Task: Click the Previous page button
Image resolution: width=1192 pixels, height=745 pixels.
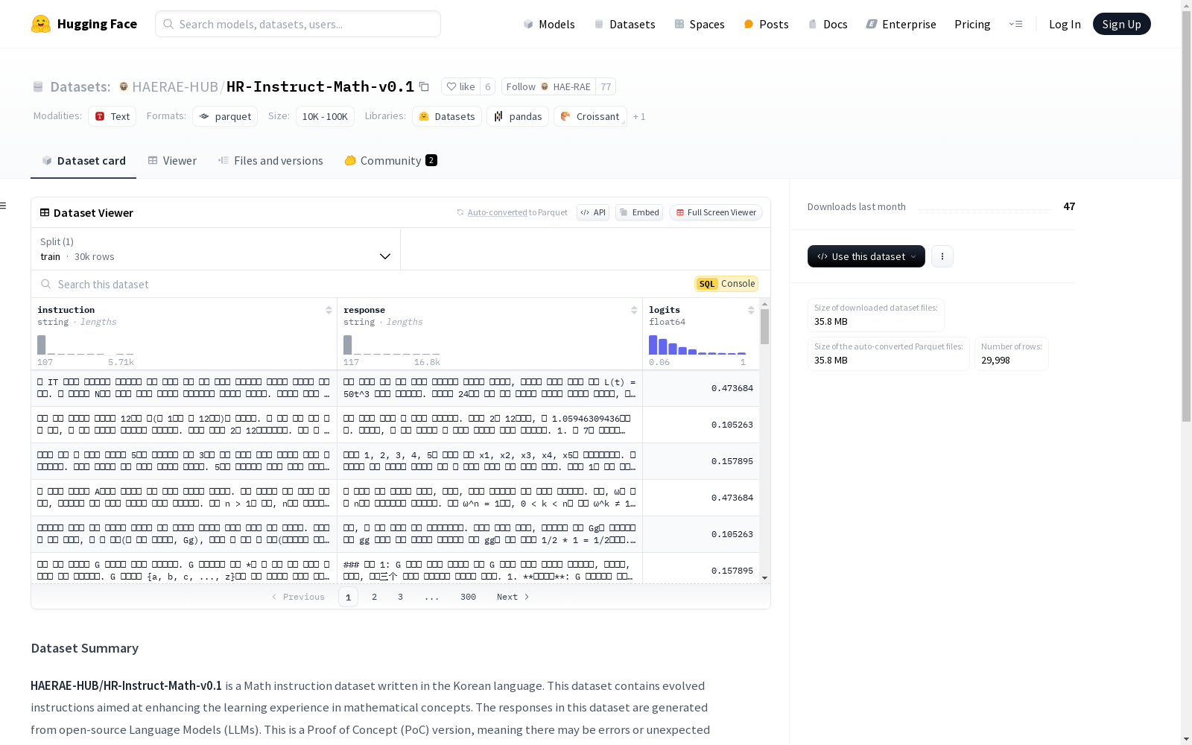Action: click(x=298, y=597)
